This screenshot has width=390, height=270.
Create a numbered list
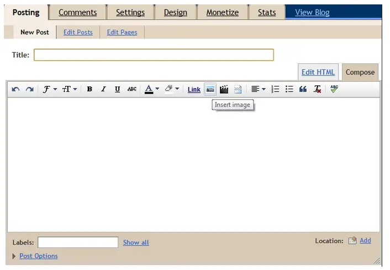275,89
